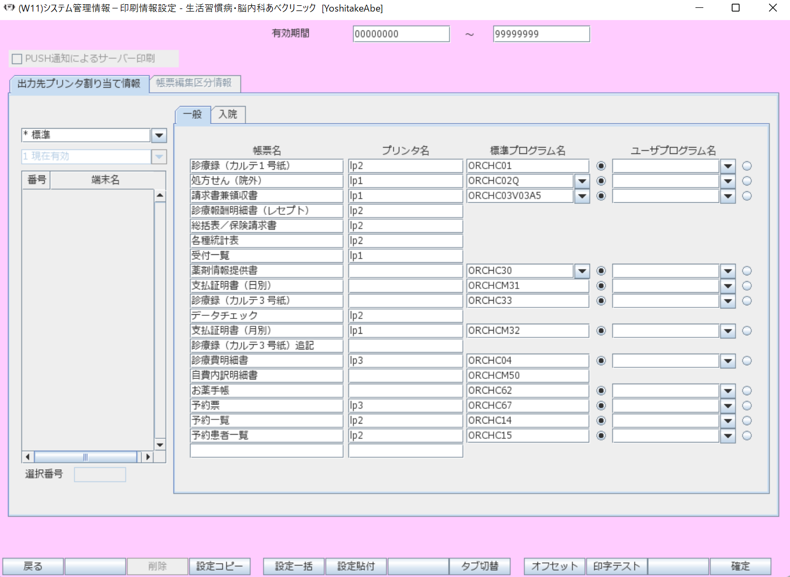Click the application icon in title bar
Viewport: 790px width, 577px height.
point(9,8)
